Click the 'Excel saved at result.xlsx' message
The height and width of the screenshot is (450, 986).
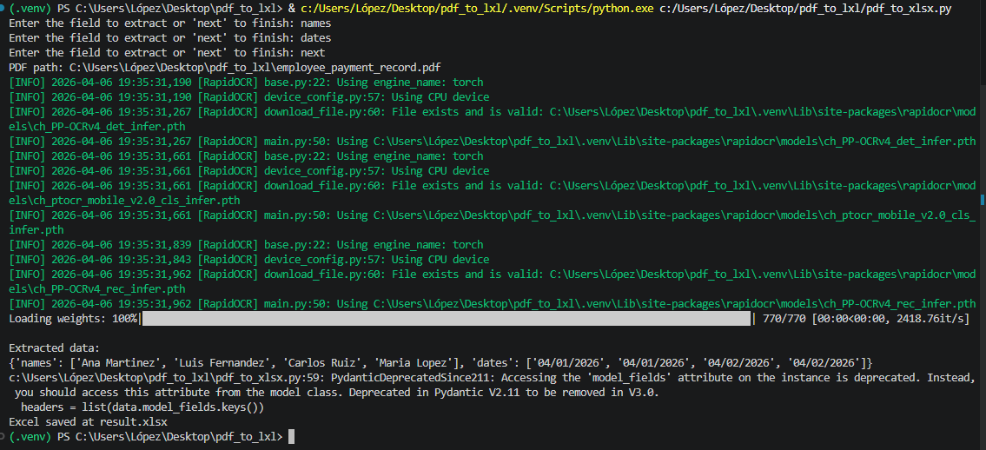pos(88,422)
